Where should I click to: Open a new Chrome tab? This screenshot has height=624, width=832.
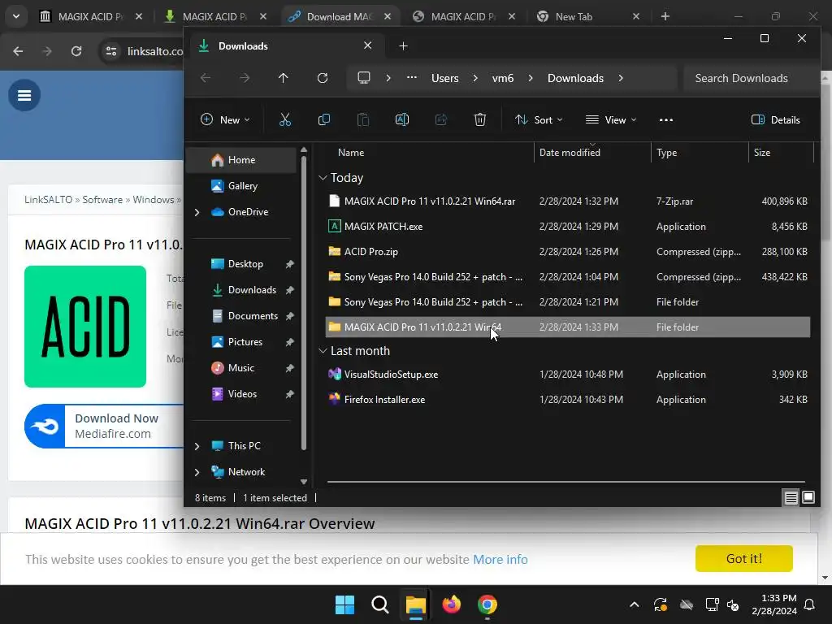(665, 16)
